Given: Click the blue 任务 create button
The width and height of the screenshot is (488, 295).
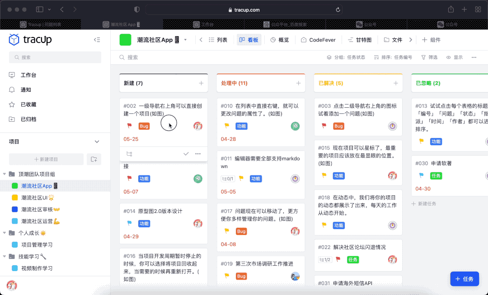Looking at the screenshot, I should click(465, 279).
